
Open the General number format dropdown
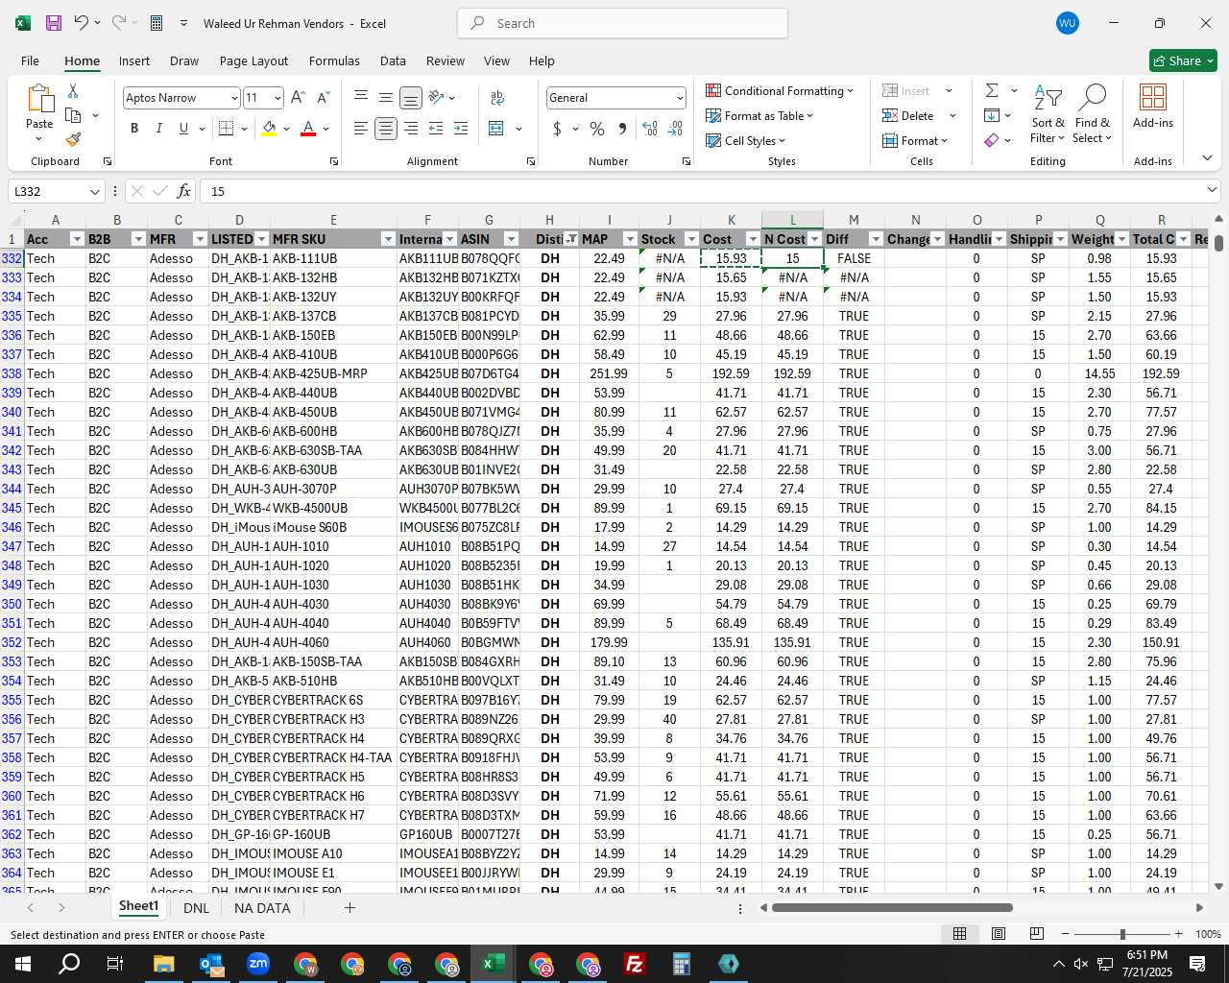click(679, 98)
